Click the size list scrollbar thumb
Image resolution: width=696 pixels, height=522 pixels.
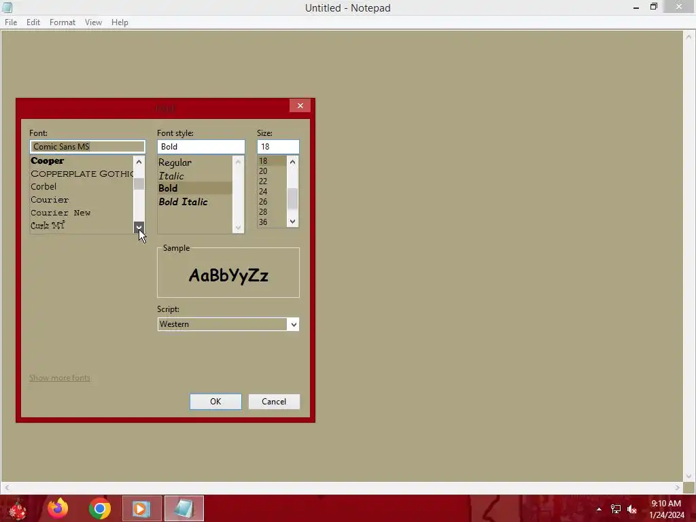(292, 198)
